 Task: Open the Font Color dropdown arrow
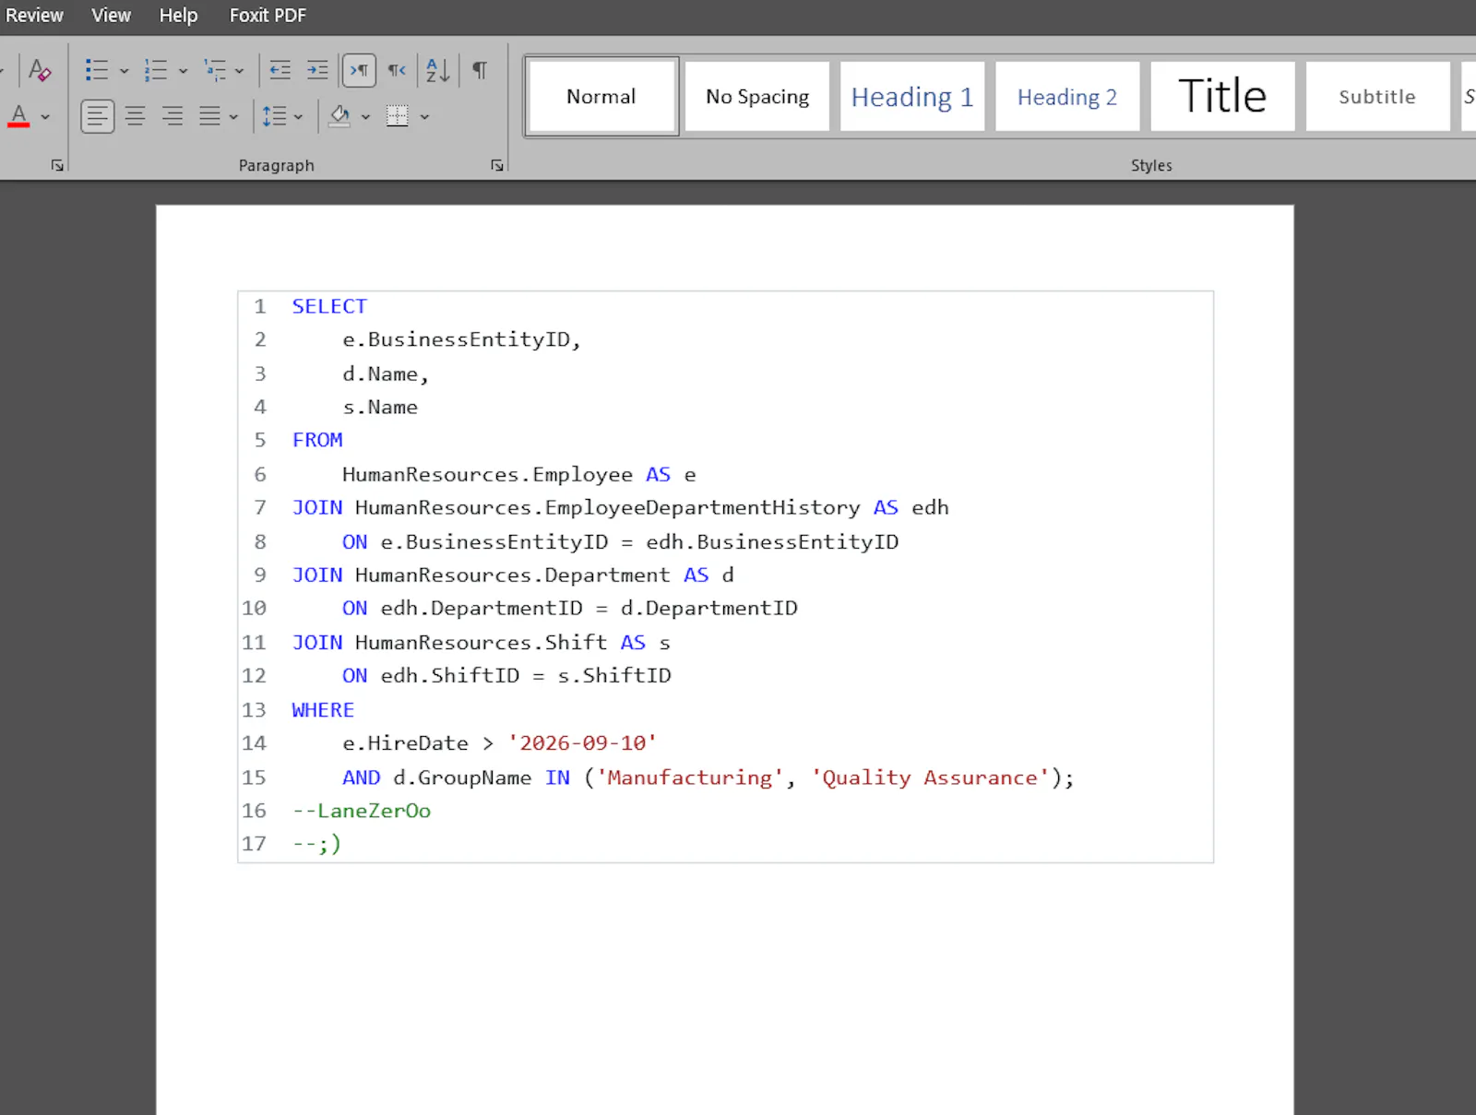(45, 117)
